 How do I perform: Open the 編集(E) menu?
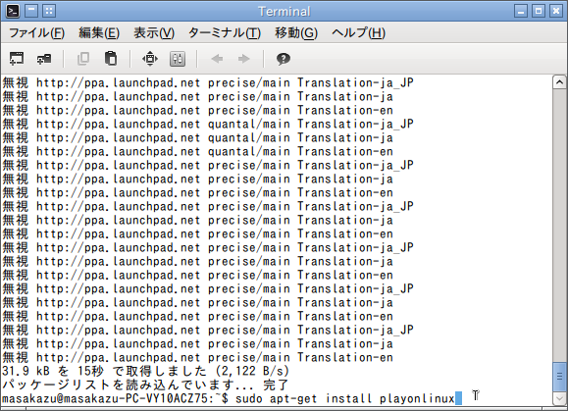[99, 33]
